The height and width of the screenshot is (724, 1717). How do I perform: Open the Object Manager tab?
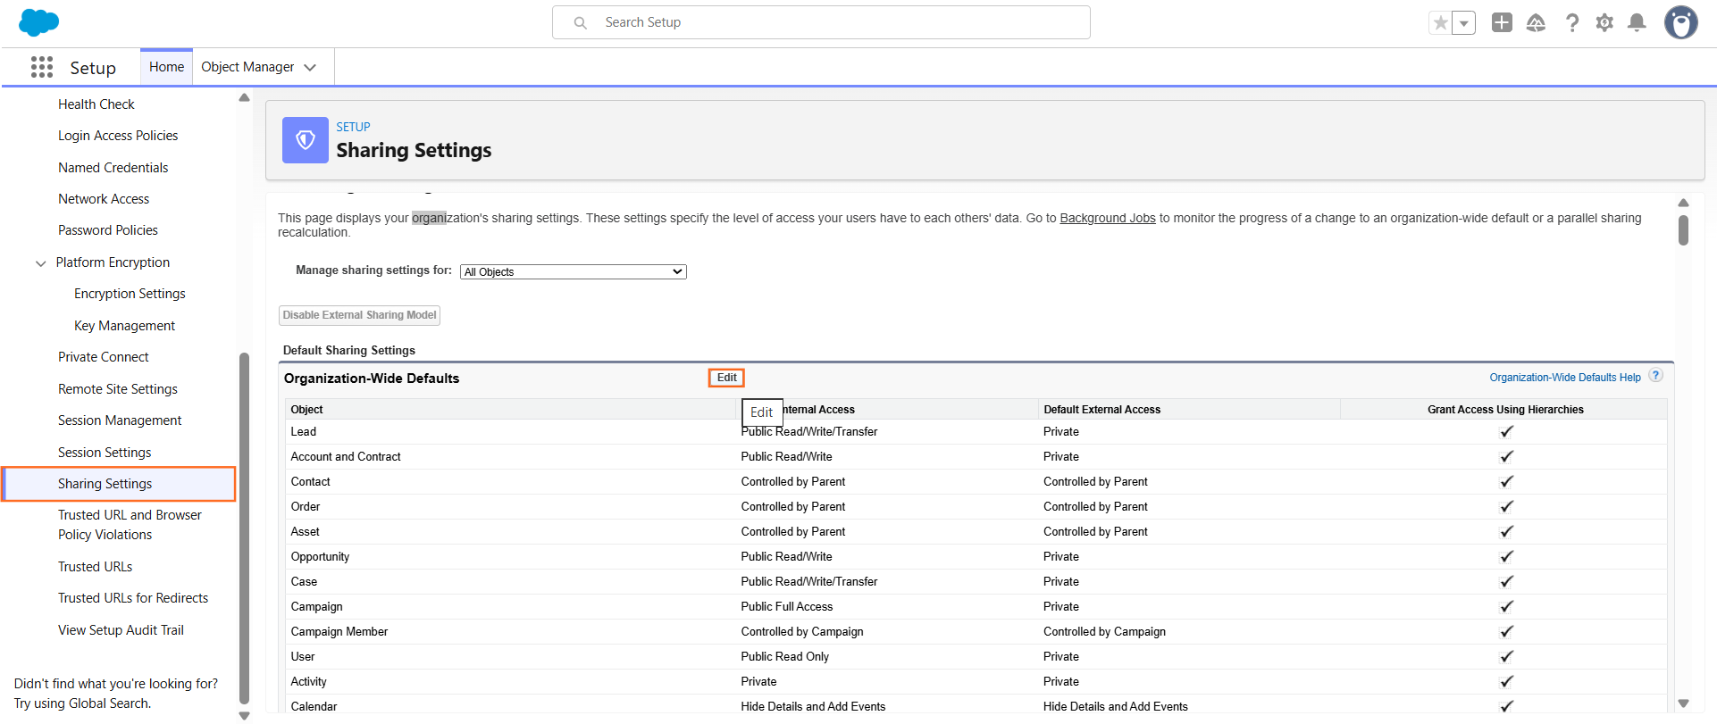tap(247, 67)
